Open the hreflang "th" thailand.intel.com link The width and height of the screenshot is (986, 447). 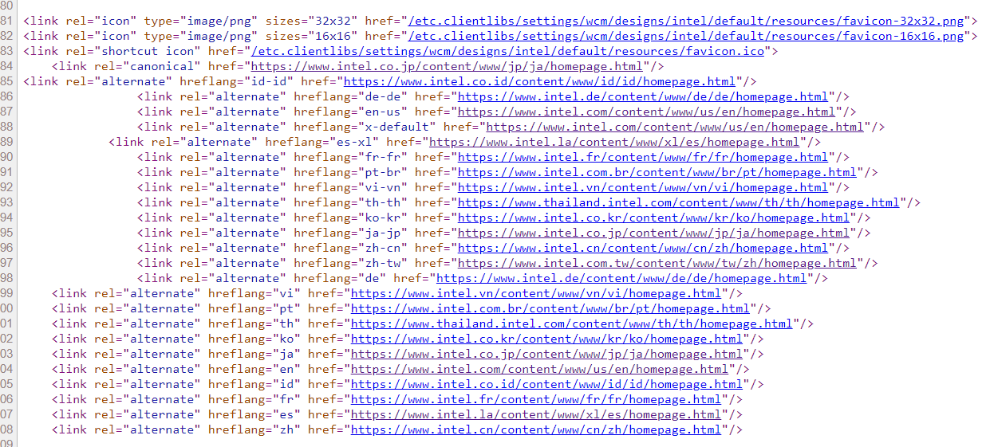tap(571, 323)
